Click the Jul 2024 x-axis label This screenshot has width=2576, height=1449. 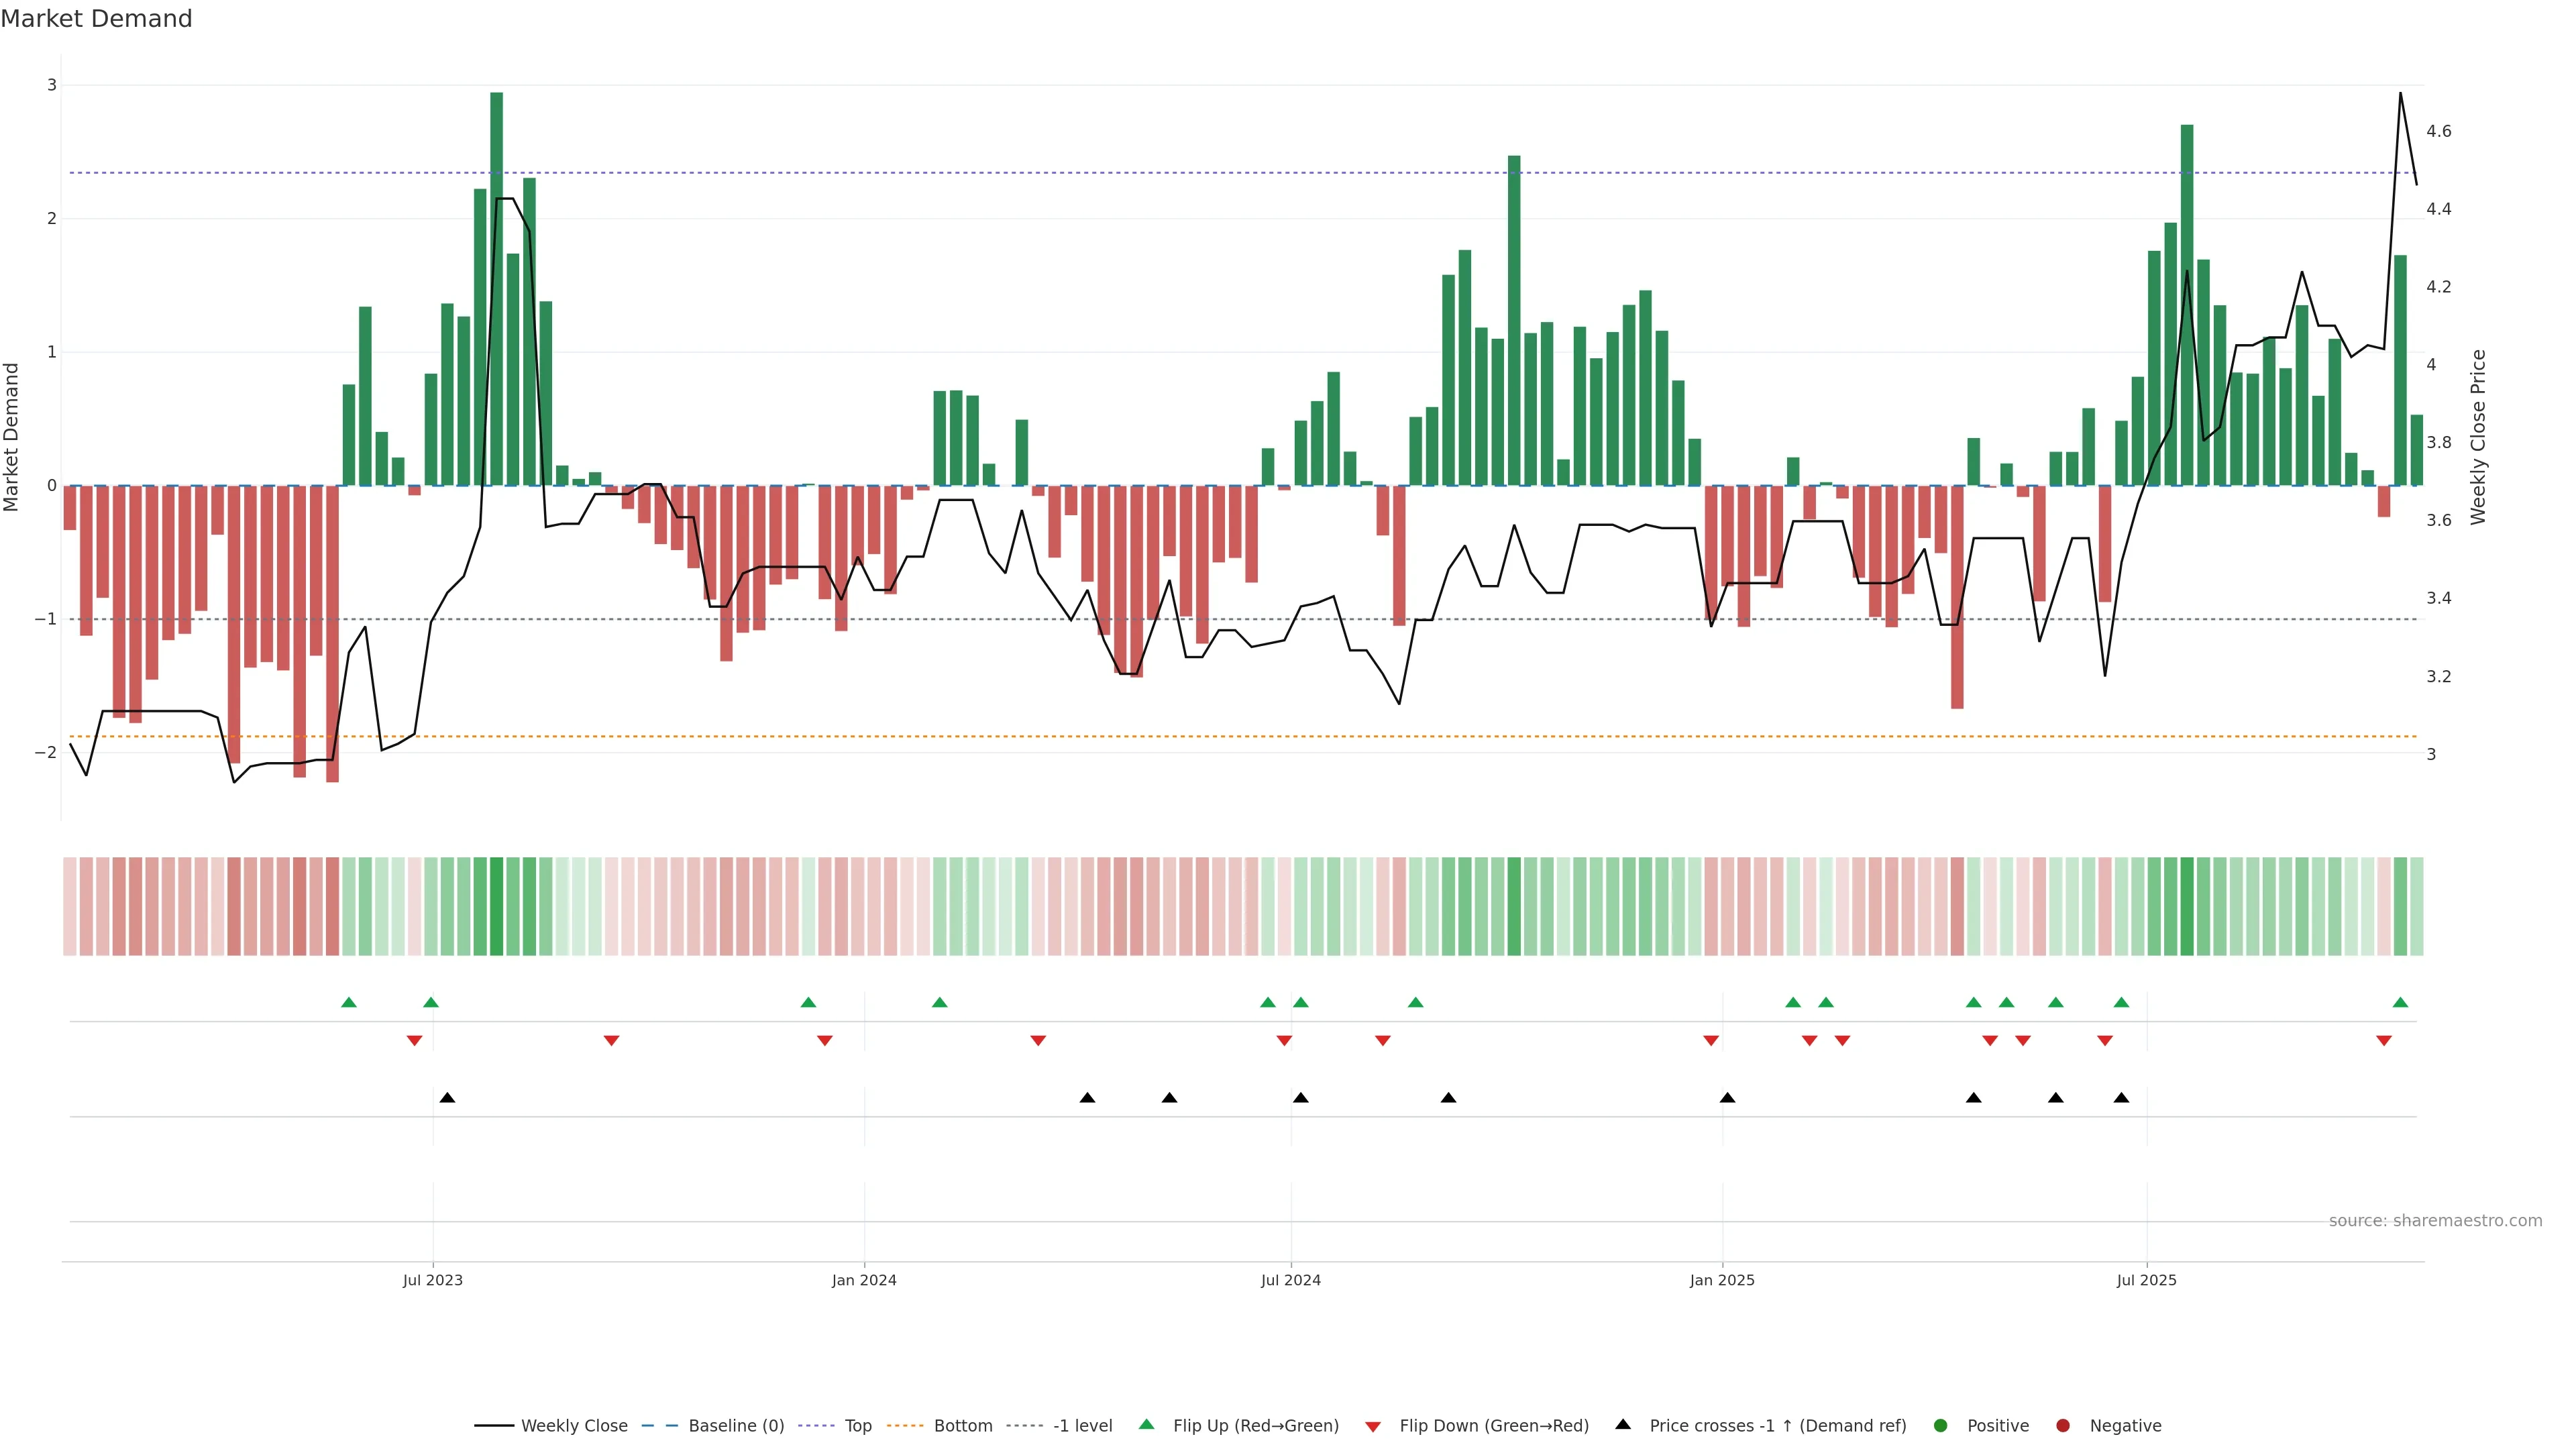pyautogui.click(x=1290, y=1280)
